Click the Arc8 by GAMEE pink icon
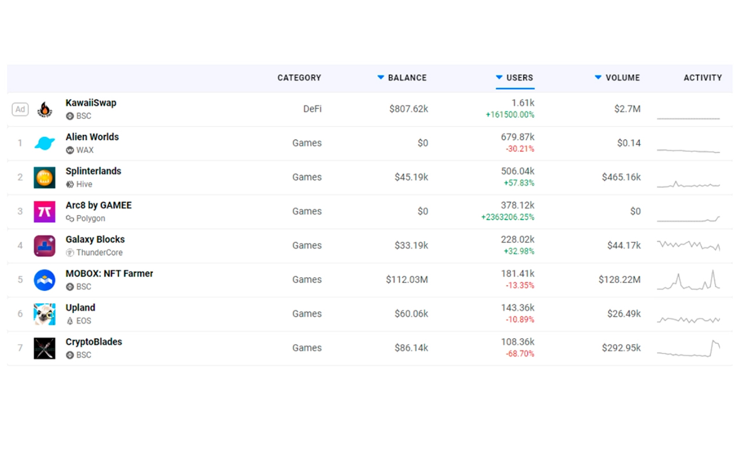 coord(45,212)
